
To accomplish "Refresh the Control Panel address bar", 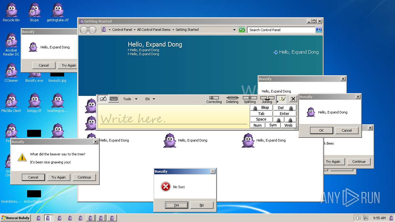I will [242, 30].
